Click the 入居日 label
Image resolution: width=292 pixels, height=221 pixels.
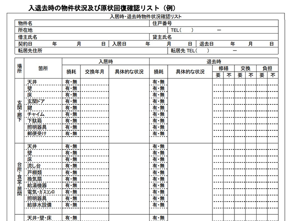click(x=119, y=44)
